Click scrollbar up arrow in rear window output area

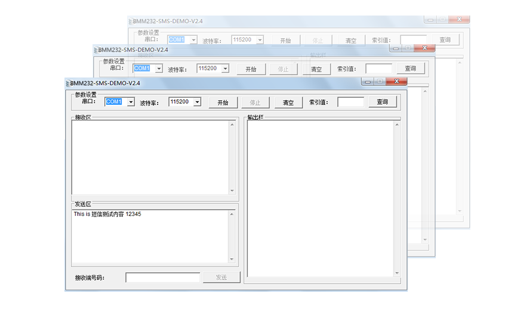pos(460,63)
